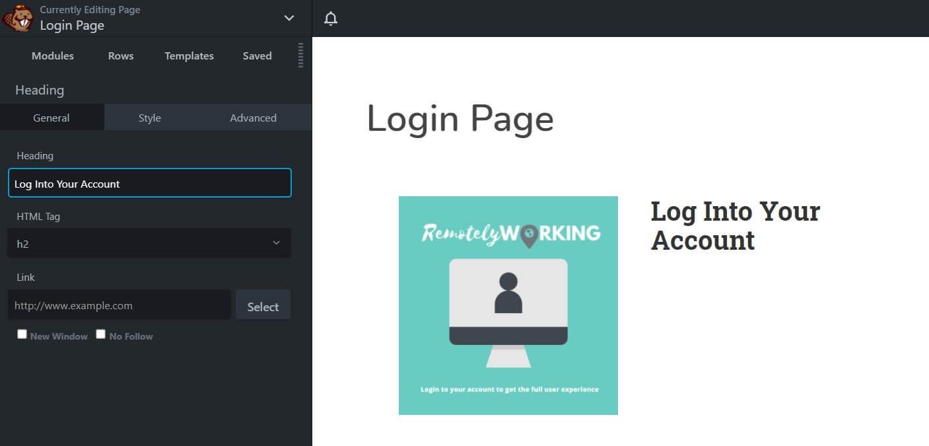This screenshot has width=929, height=446.
Task: Go to the Templates tab
Action: pos(189,56)
